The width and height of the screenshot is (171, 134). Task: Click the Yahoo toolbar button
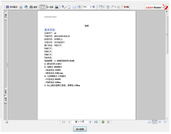126,7
